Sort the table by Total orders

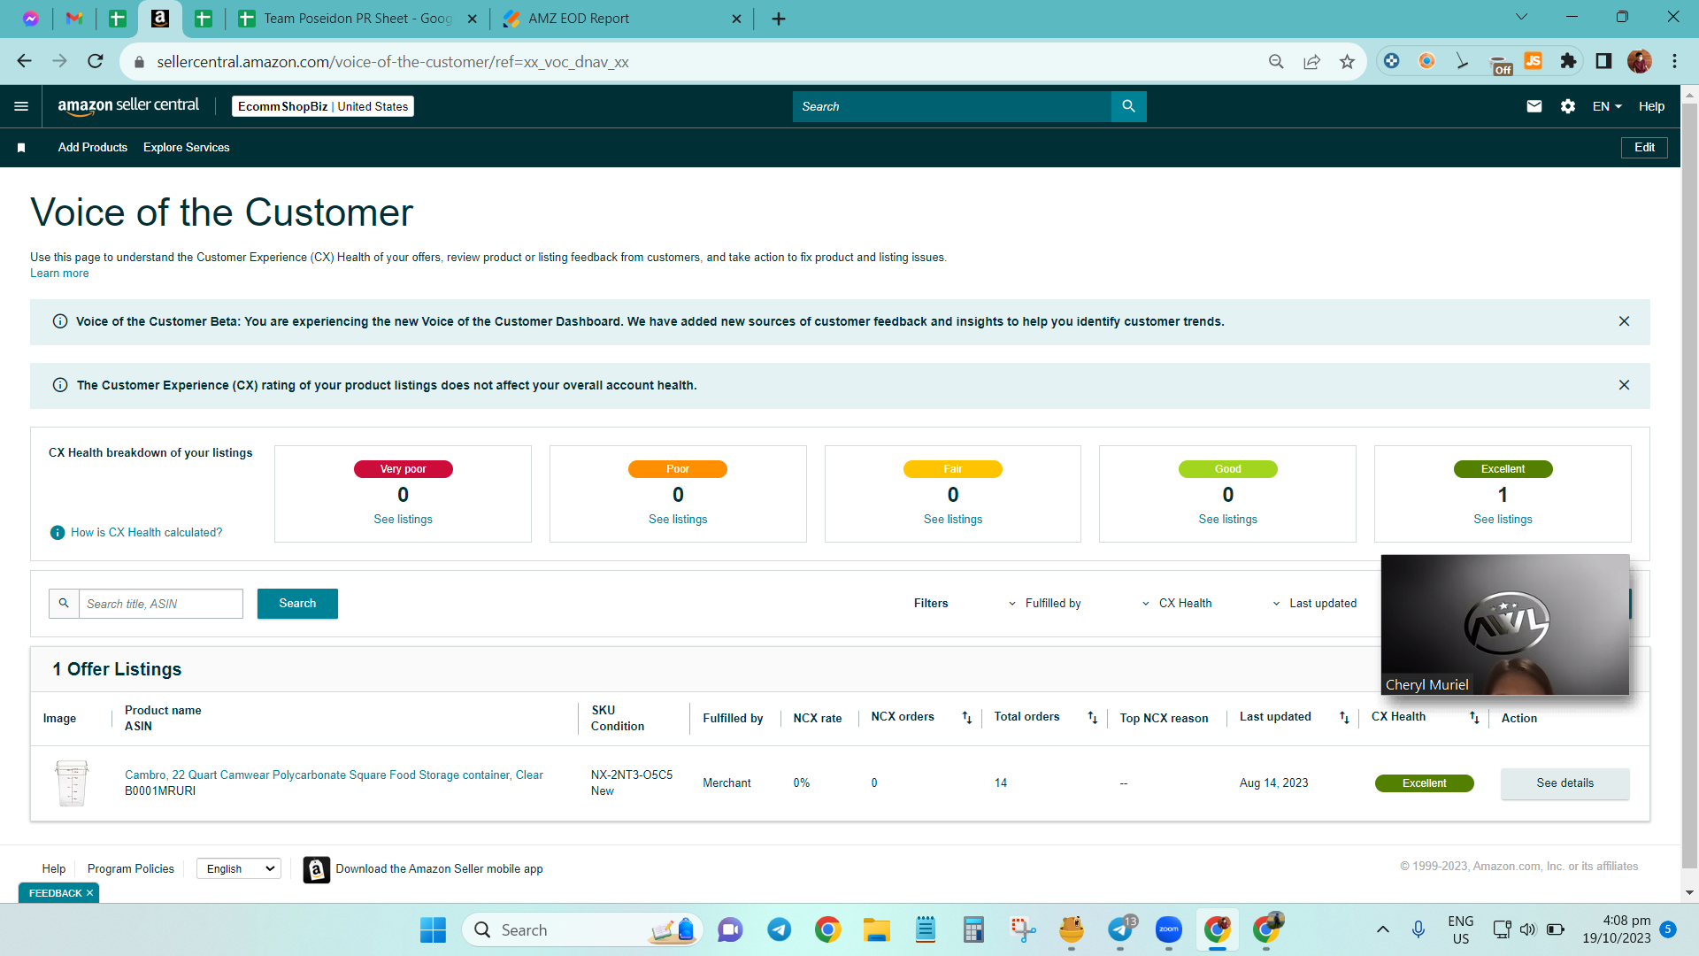[x=1092, y=718]
